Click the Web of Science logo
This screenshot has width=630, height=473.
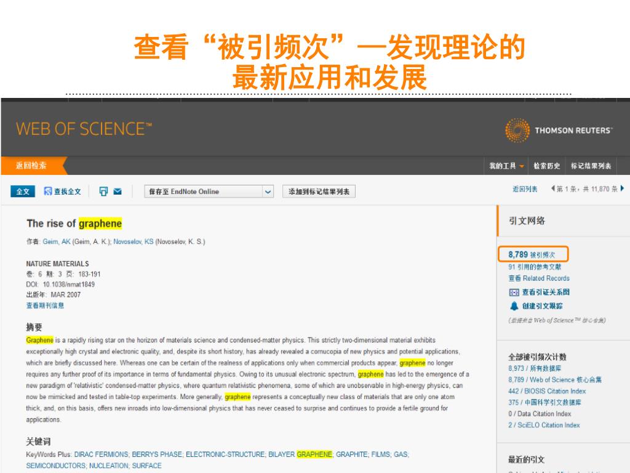(x=84, y=129)
